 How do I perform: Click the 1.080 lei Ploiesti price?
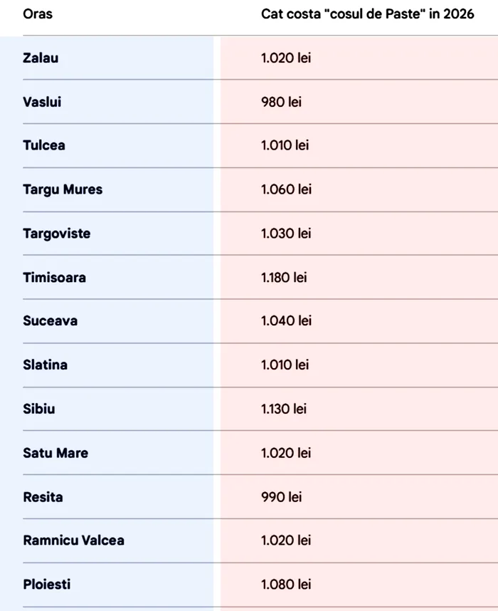coord(286,584)
